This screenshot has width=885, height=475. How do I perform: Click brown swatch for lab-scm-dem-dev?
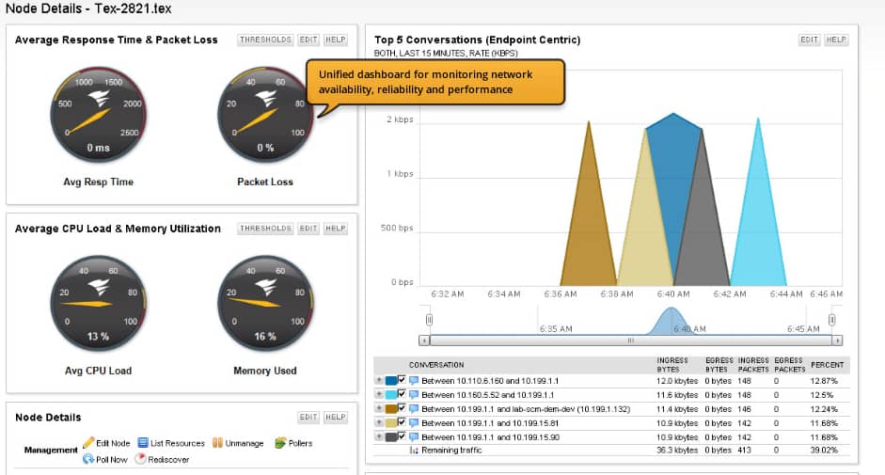click(x=391, y=409)
